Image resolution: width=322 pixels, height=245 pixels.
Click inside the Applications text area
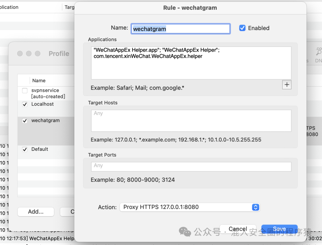click(x=191, y=63)
